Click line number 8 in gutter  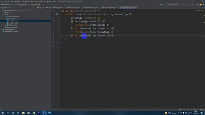pos(53,35)
